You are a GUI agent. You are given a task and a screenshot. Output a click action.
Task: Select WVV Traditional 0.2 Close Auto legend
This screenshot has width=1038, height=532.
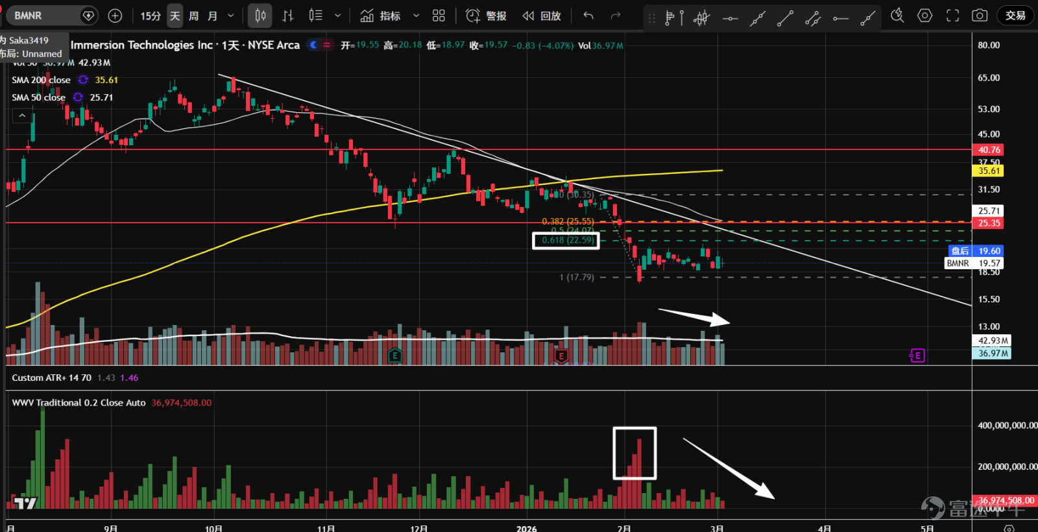pos(78,402)
